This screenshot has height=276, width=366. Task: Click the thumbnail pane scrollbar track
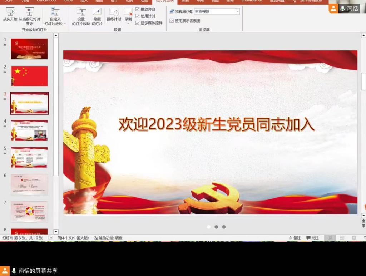tap(56, 202)
